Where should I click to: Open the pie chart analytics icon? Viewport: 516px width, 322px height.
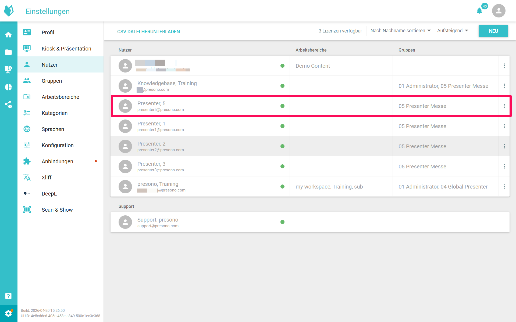[9, 87]
